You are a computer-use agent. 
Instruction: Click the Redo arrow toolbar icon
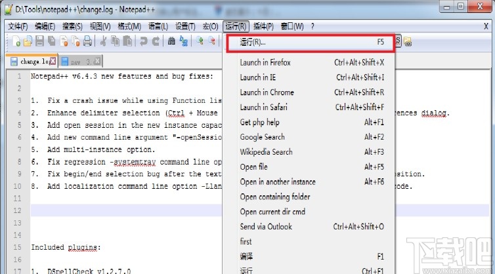click(156, 41)
